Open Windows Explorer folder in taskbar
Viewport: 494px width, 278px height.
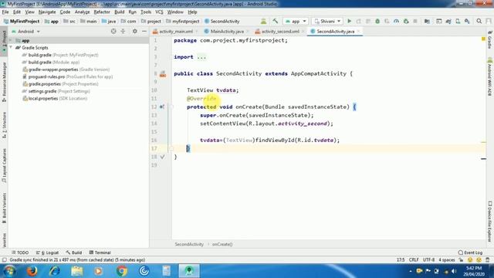coord(77,271)
